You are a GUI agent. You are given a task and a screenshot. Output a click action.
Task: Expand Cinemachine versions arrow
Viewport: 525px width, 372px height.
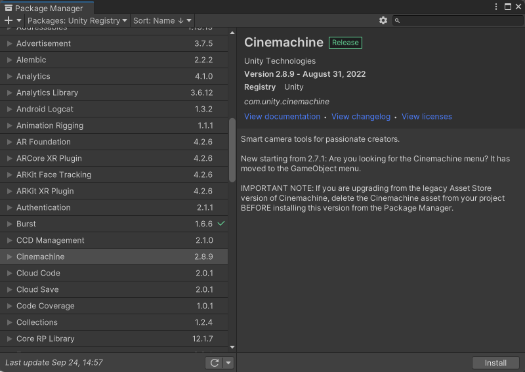pyautogui.click(x=9, y=257)
